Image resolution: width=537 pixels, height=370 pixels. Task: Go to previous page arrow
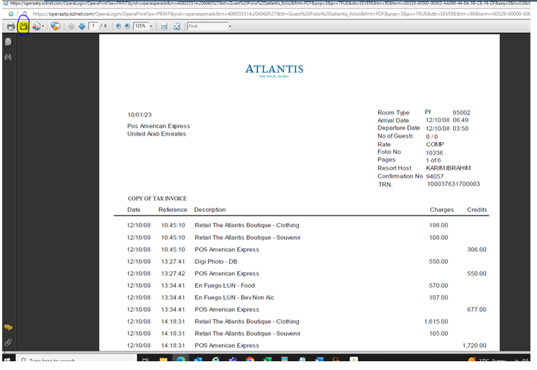71,26
